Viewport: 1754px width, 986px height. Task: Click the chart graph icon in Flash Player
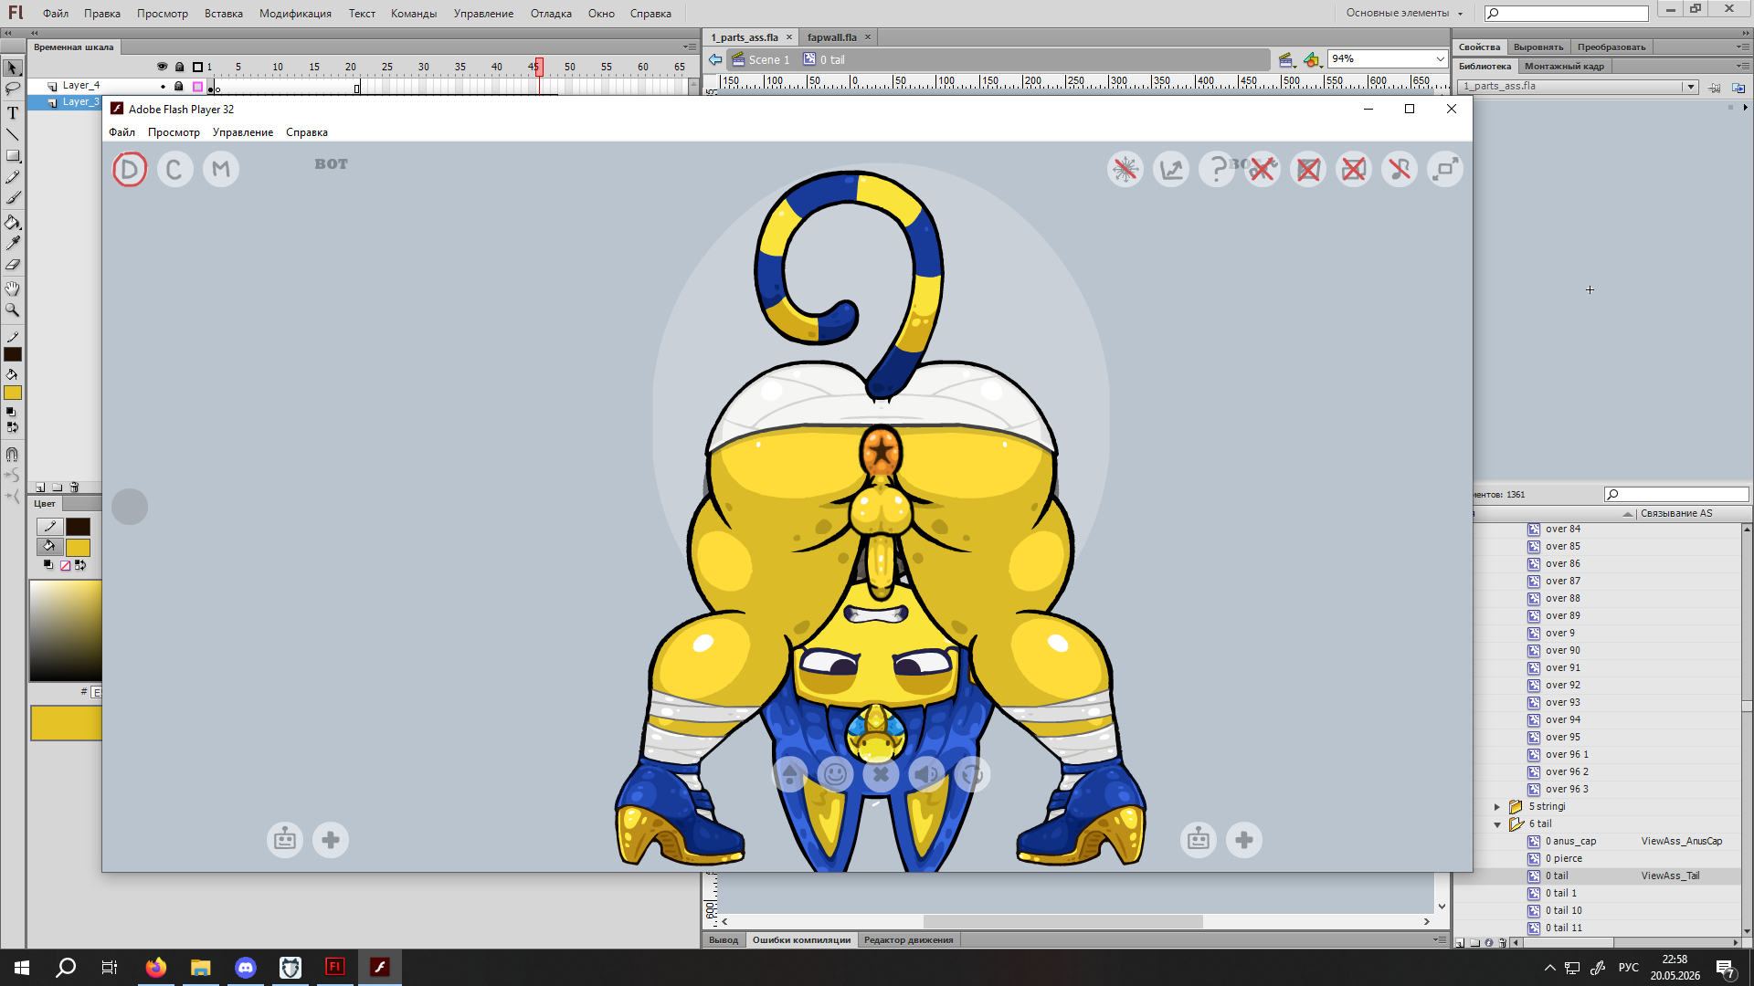click(x=1171, y=169)
